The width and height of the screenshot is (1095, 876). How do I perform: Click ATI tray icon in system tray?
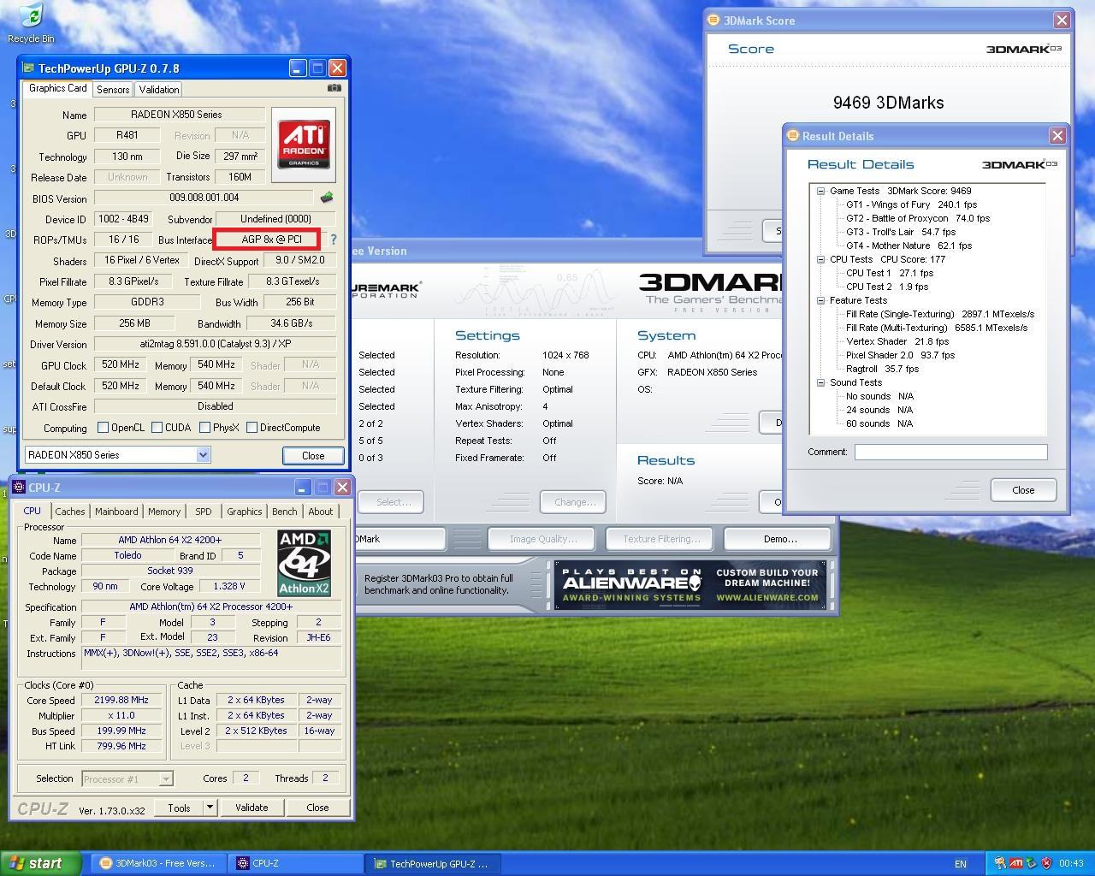tap(1015, 863)
